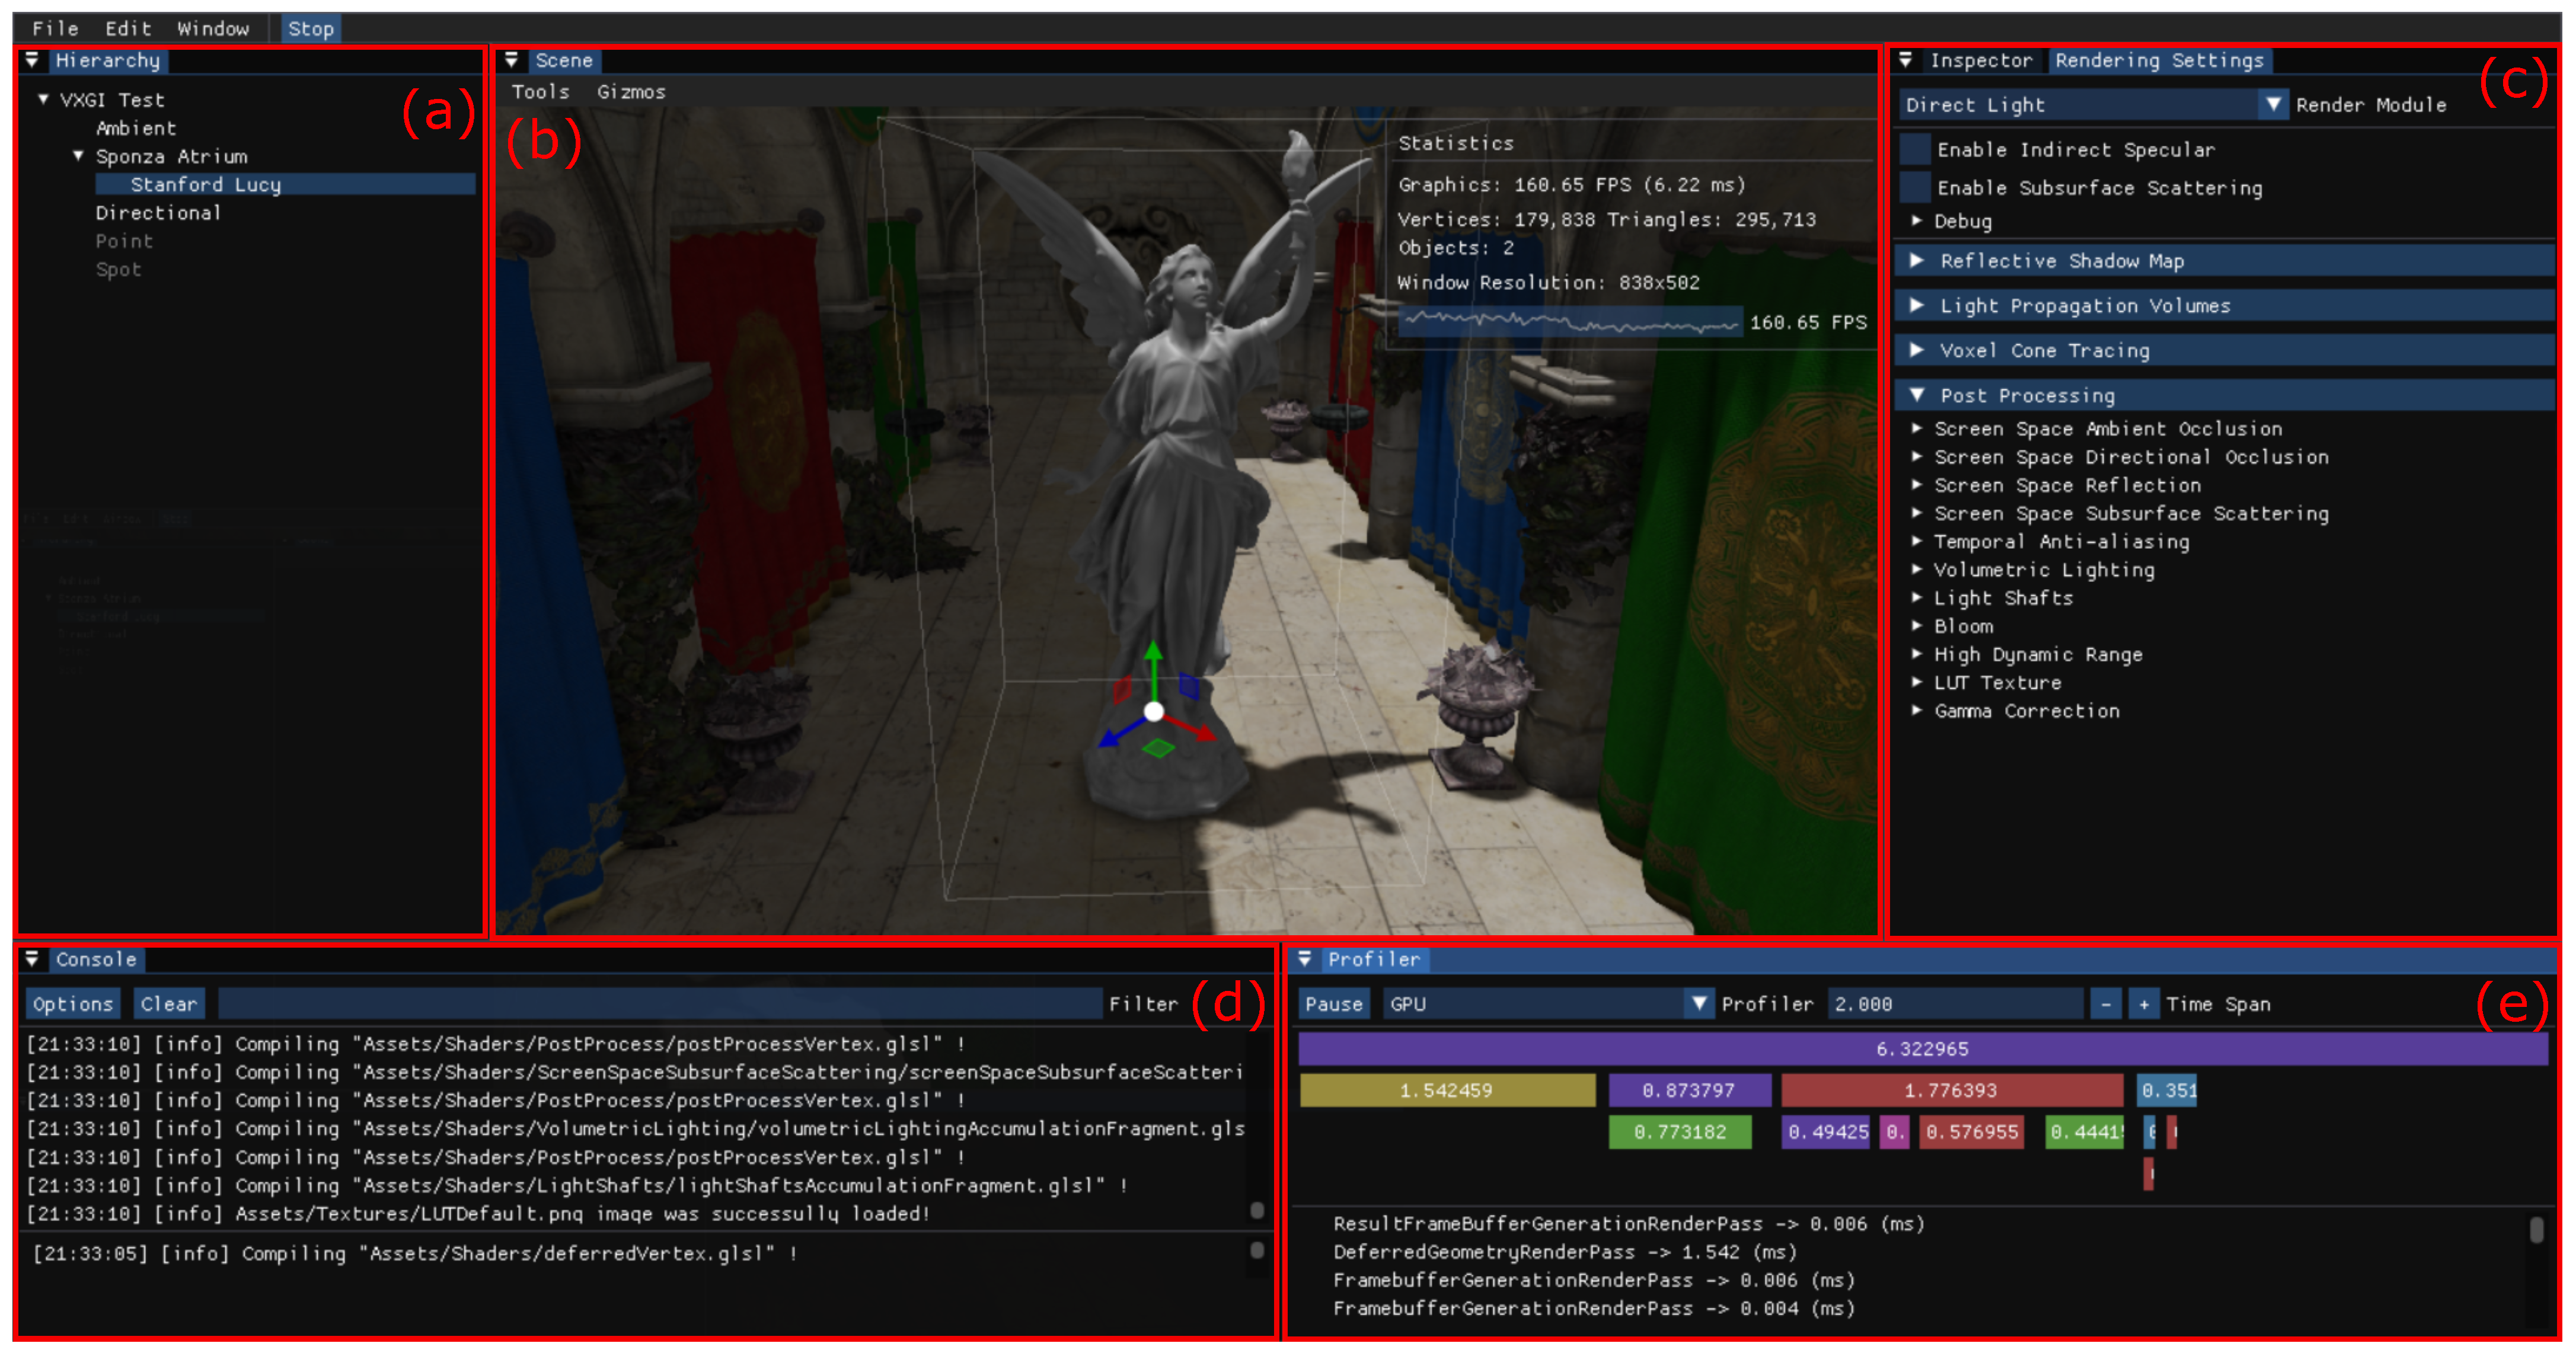
Task: Select the Point light item
Action: click(124, 240)
